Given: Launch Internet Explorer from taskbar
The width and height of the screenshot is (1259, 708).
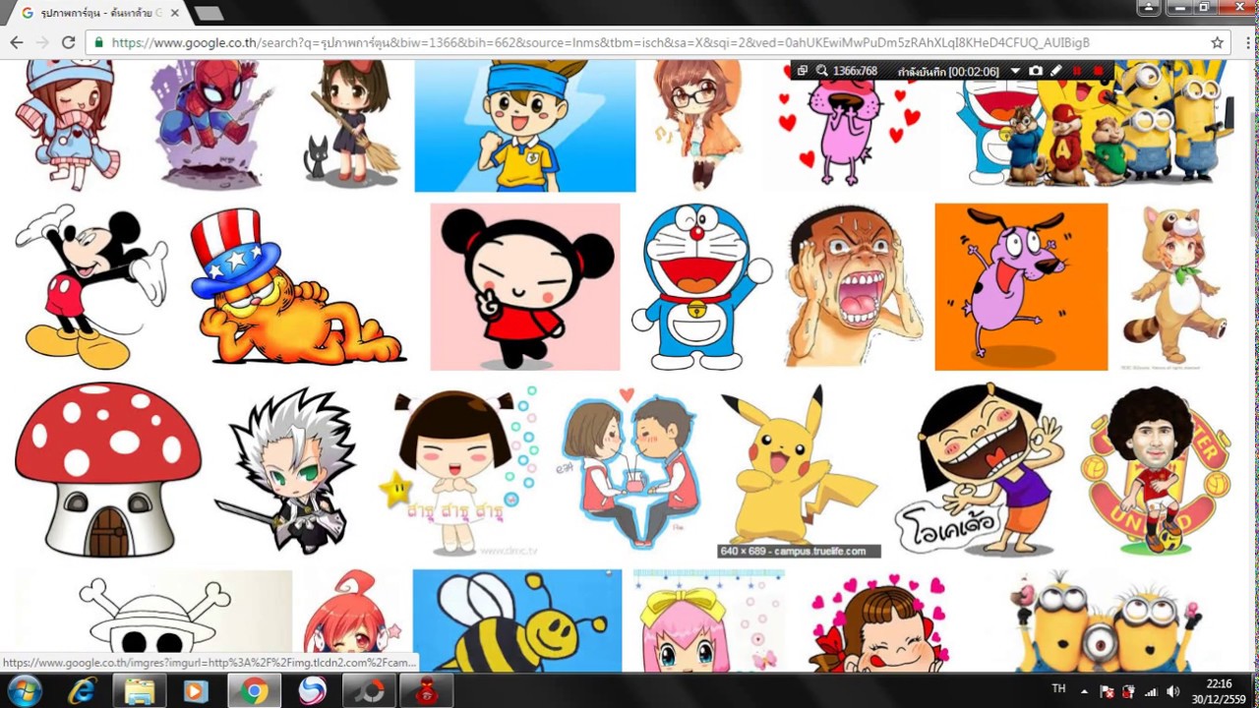Looking at the screenshot, I should [83, 691].
